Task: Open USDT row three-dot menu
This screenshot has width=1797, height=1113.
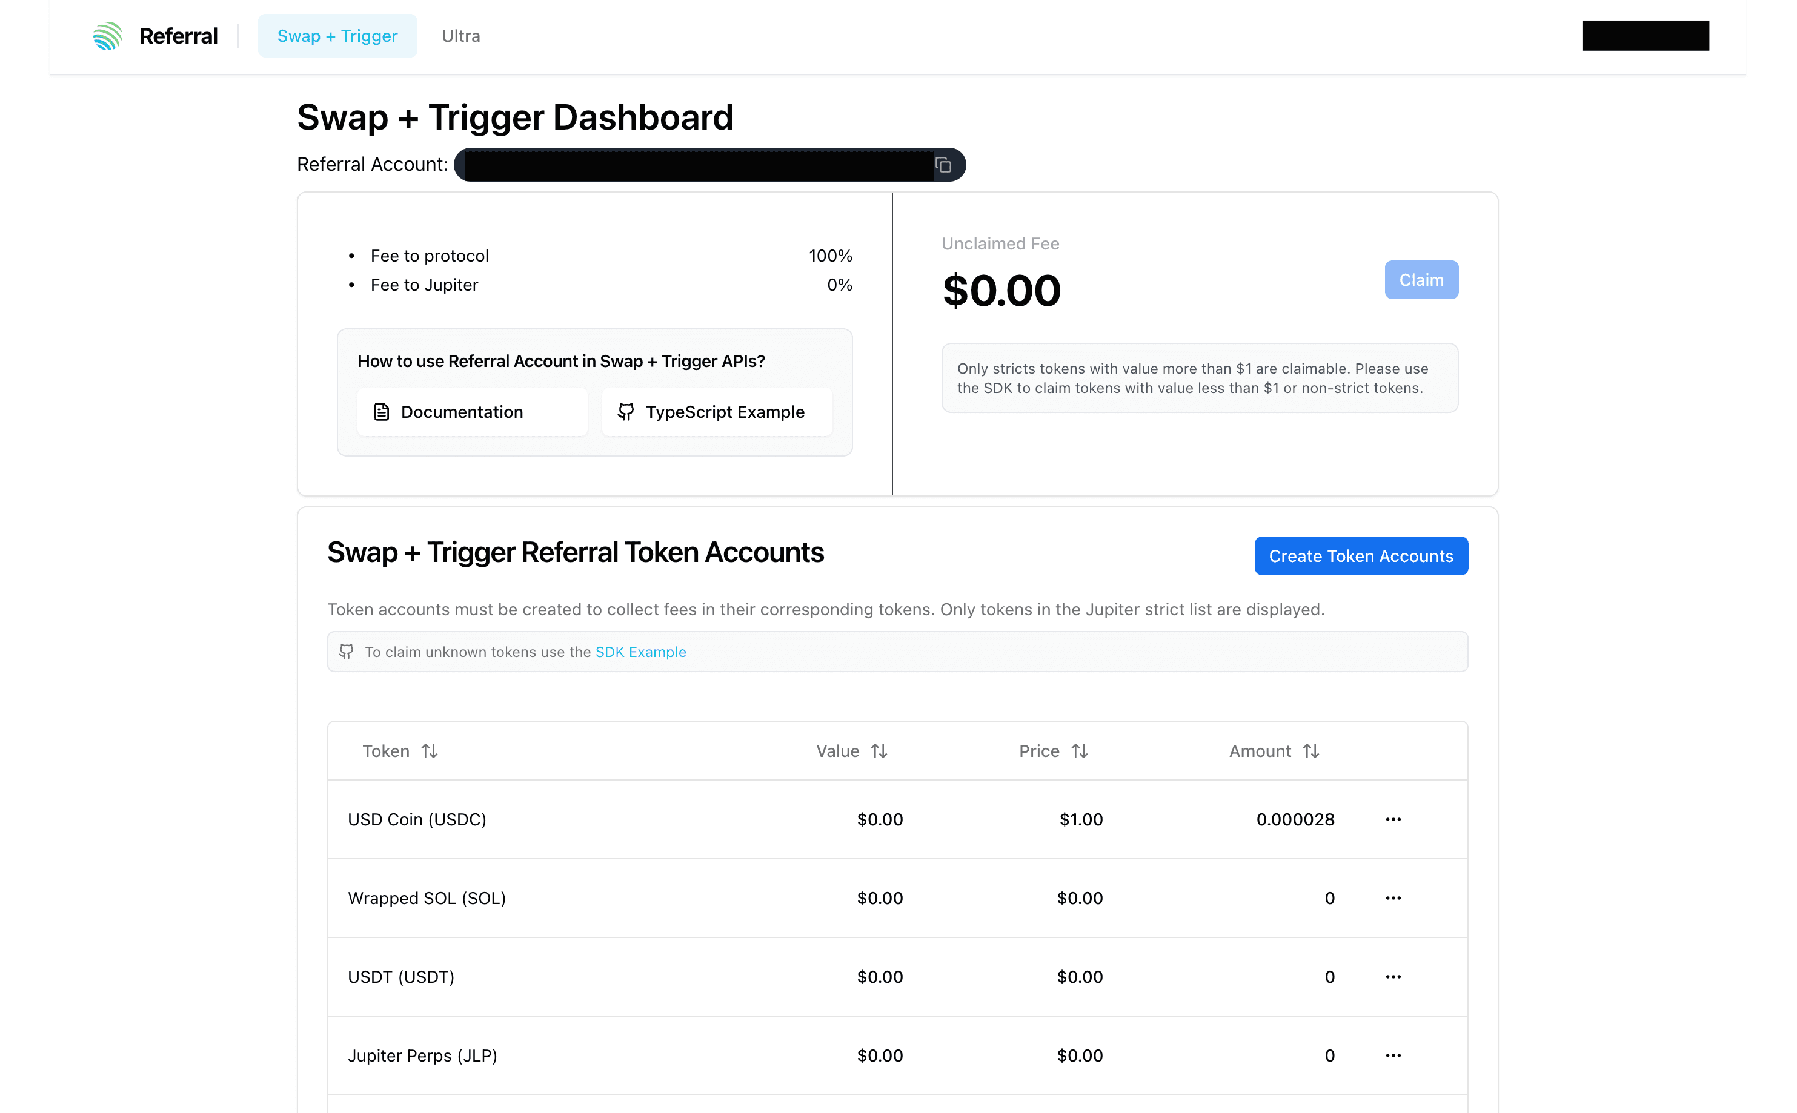Action: (1393, 977)
